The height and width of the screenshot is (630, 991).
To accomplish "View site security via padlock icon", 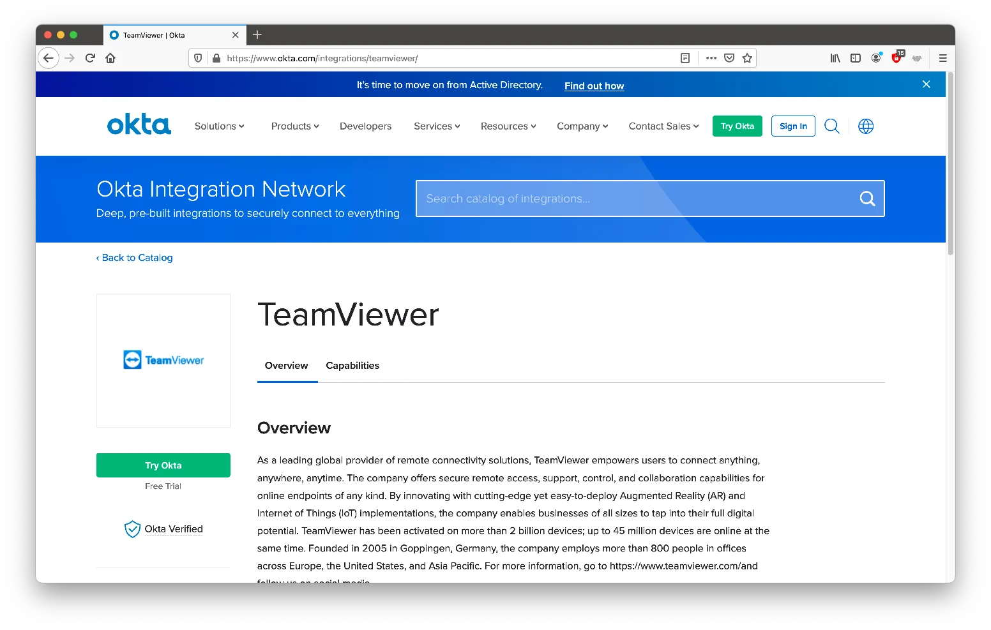I will [216, 58].
